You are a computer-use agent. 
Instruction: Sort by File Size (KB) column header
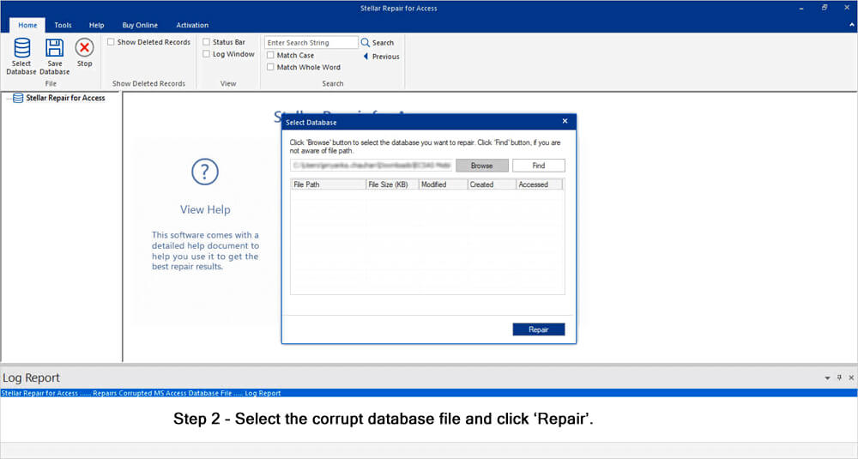tap(392, 184)
